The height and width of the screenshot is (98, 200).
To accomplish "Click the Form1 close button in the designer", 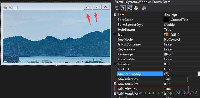I will point(106,7).
